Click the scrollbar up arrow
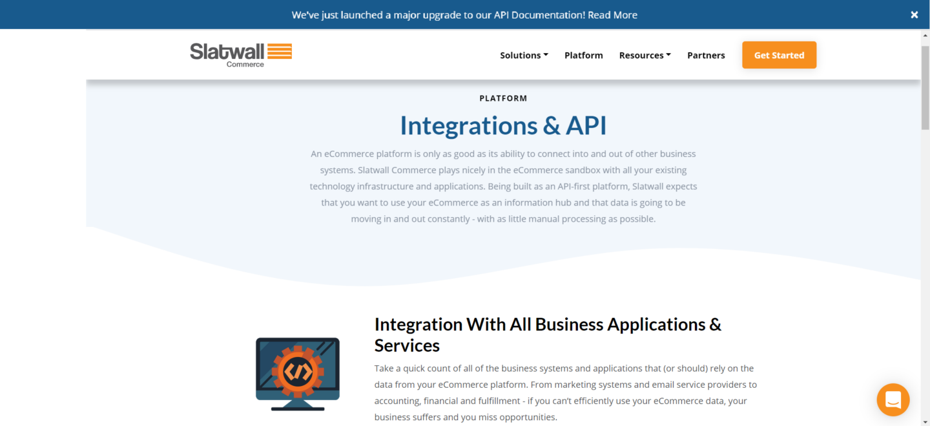This screenshot has width=930, height=426. [x=925, y=36]
